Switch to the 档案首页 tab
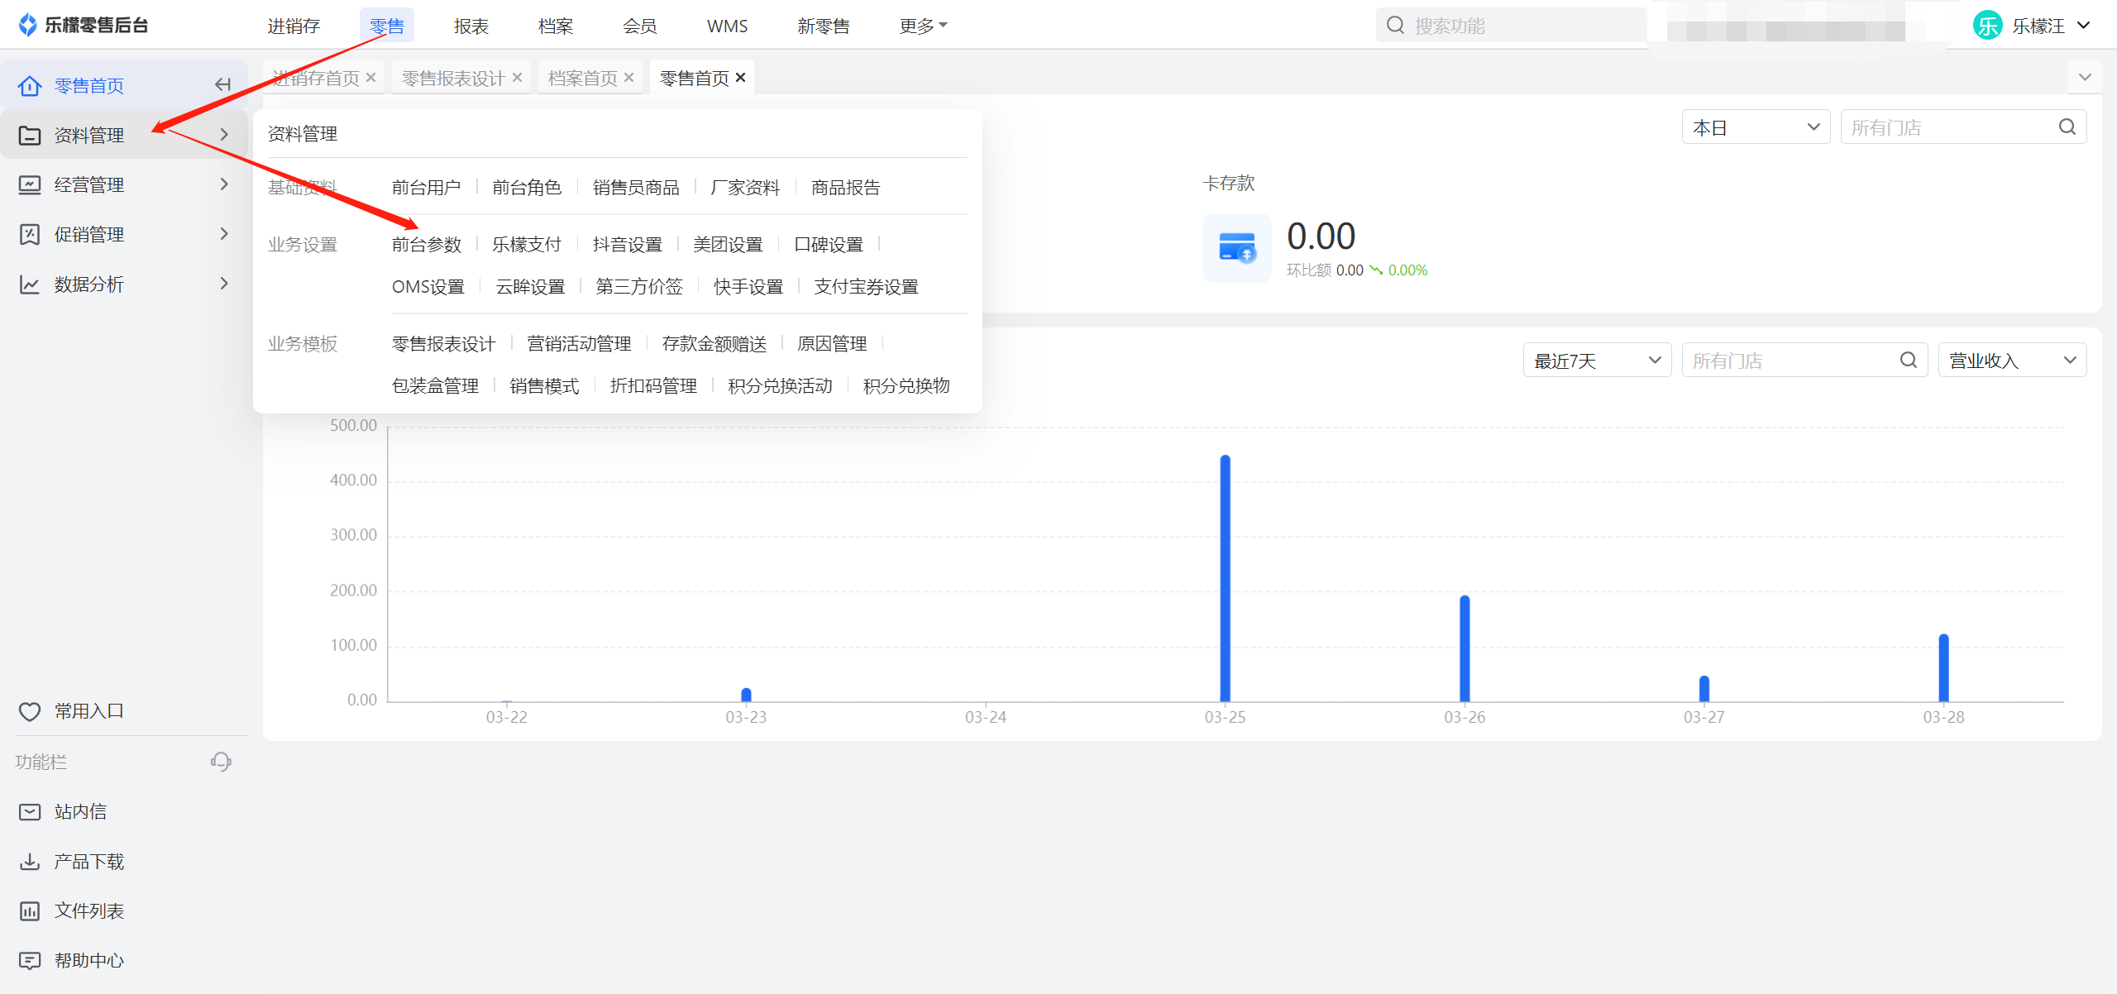This screenshot has height=994, width=2117. pyautogui.click(x=582, y=78)
